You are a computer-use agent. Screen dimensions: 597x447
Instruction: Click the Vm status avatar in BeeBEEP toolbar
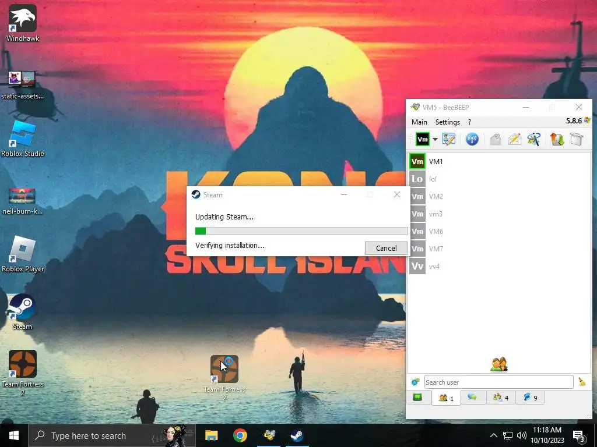click(422, 139)
